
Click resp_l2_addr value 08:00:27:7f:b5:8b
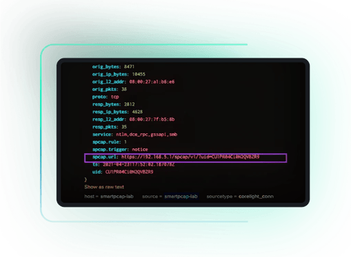pyautogui.click(x=152, y=120)
